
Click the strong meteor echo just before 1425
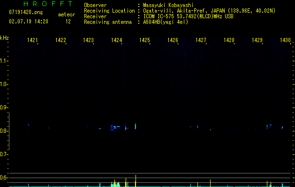pyautogui.click(x=136, y=126)
